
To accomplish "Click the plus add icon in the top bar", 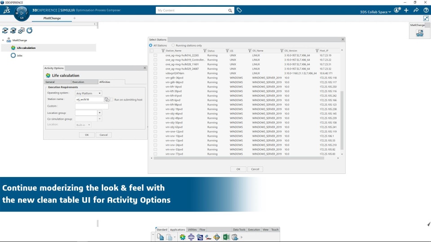I will pyautogui.click(x=406, y=10).
